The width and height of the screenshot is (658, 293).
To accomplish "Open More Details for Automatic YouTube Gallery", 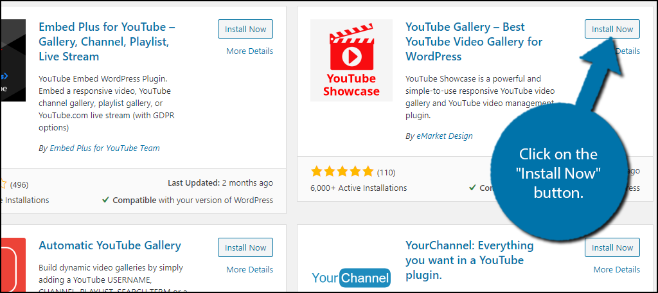I will coord(250,269).
